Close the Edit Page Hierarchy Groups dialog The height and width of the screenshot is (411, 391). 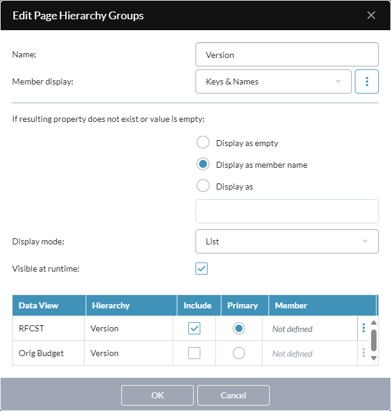pyautogui.click(x=371, y=15)
